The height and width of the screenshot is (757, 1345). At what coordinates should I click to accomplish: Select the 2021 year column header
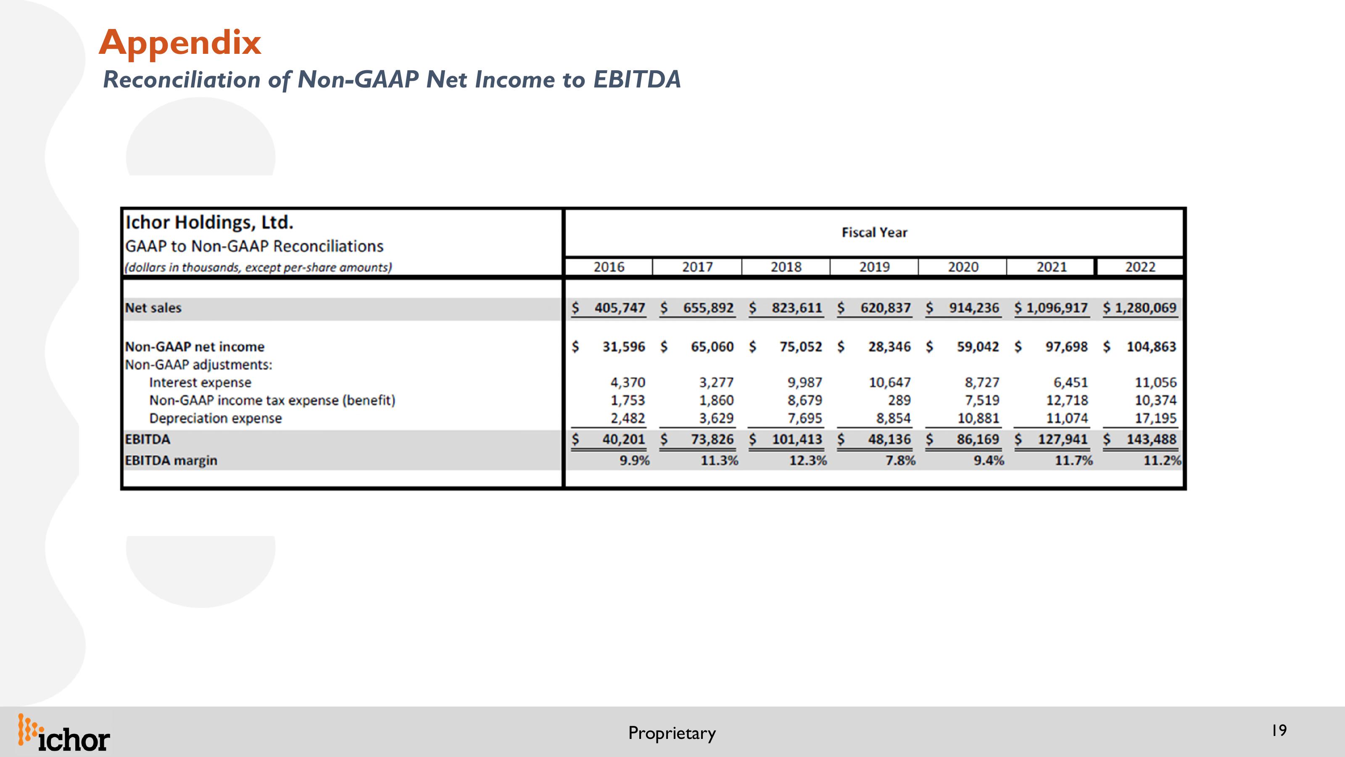coord(1052,267)
